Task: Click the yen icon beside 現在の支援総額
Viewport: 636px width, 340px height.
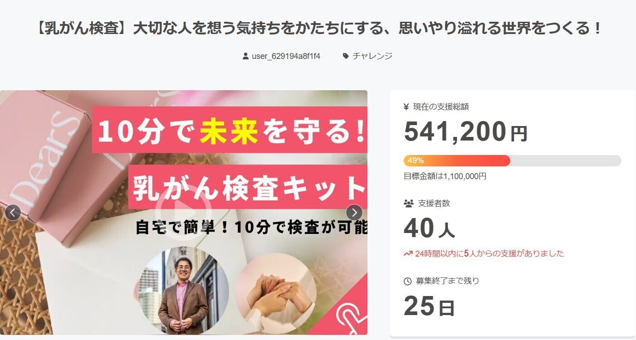Action: tap(406, 107)
